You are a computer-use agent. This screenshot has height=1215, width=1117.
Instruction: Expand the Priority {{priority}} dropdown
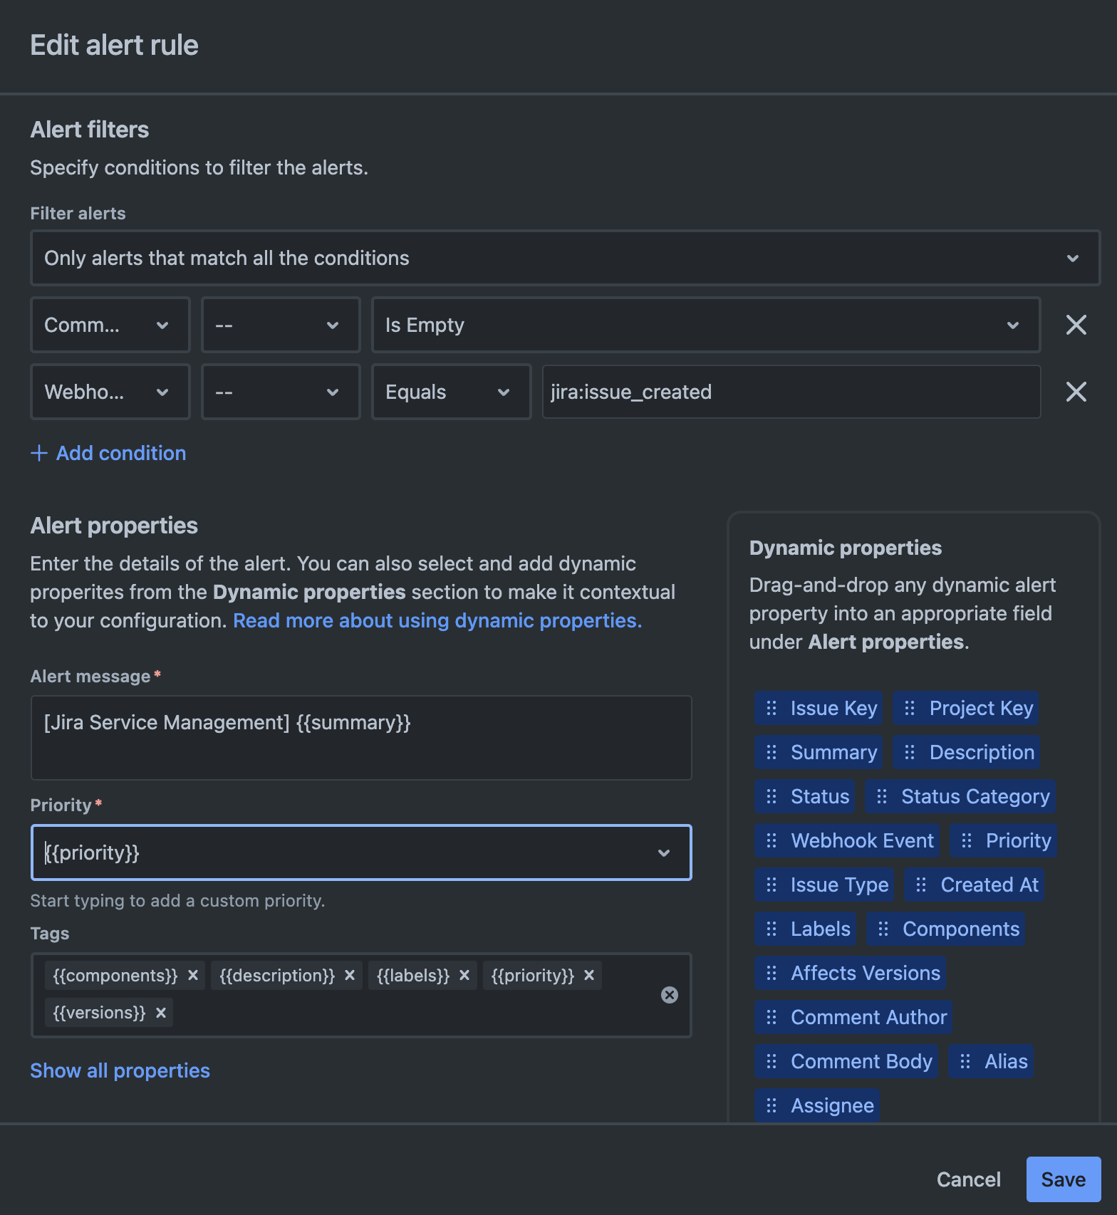tap(361, 852)
